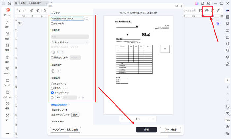The width and height of the screenshot is (231, 139).
Task: Click the three-dots more options icon
Action: (7, 133)
